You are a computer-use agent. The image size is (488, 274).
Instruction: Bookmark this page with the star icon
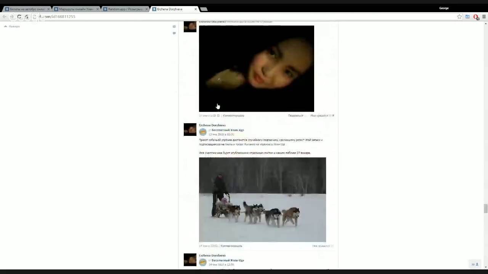(x=459, y=17)
